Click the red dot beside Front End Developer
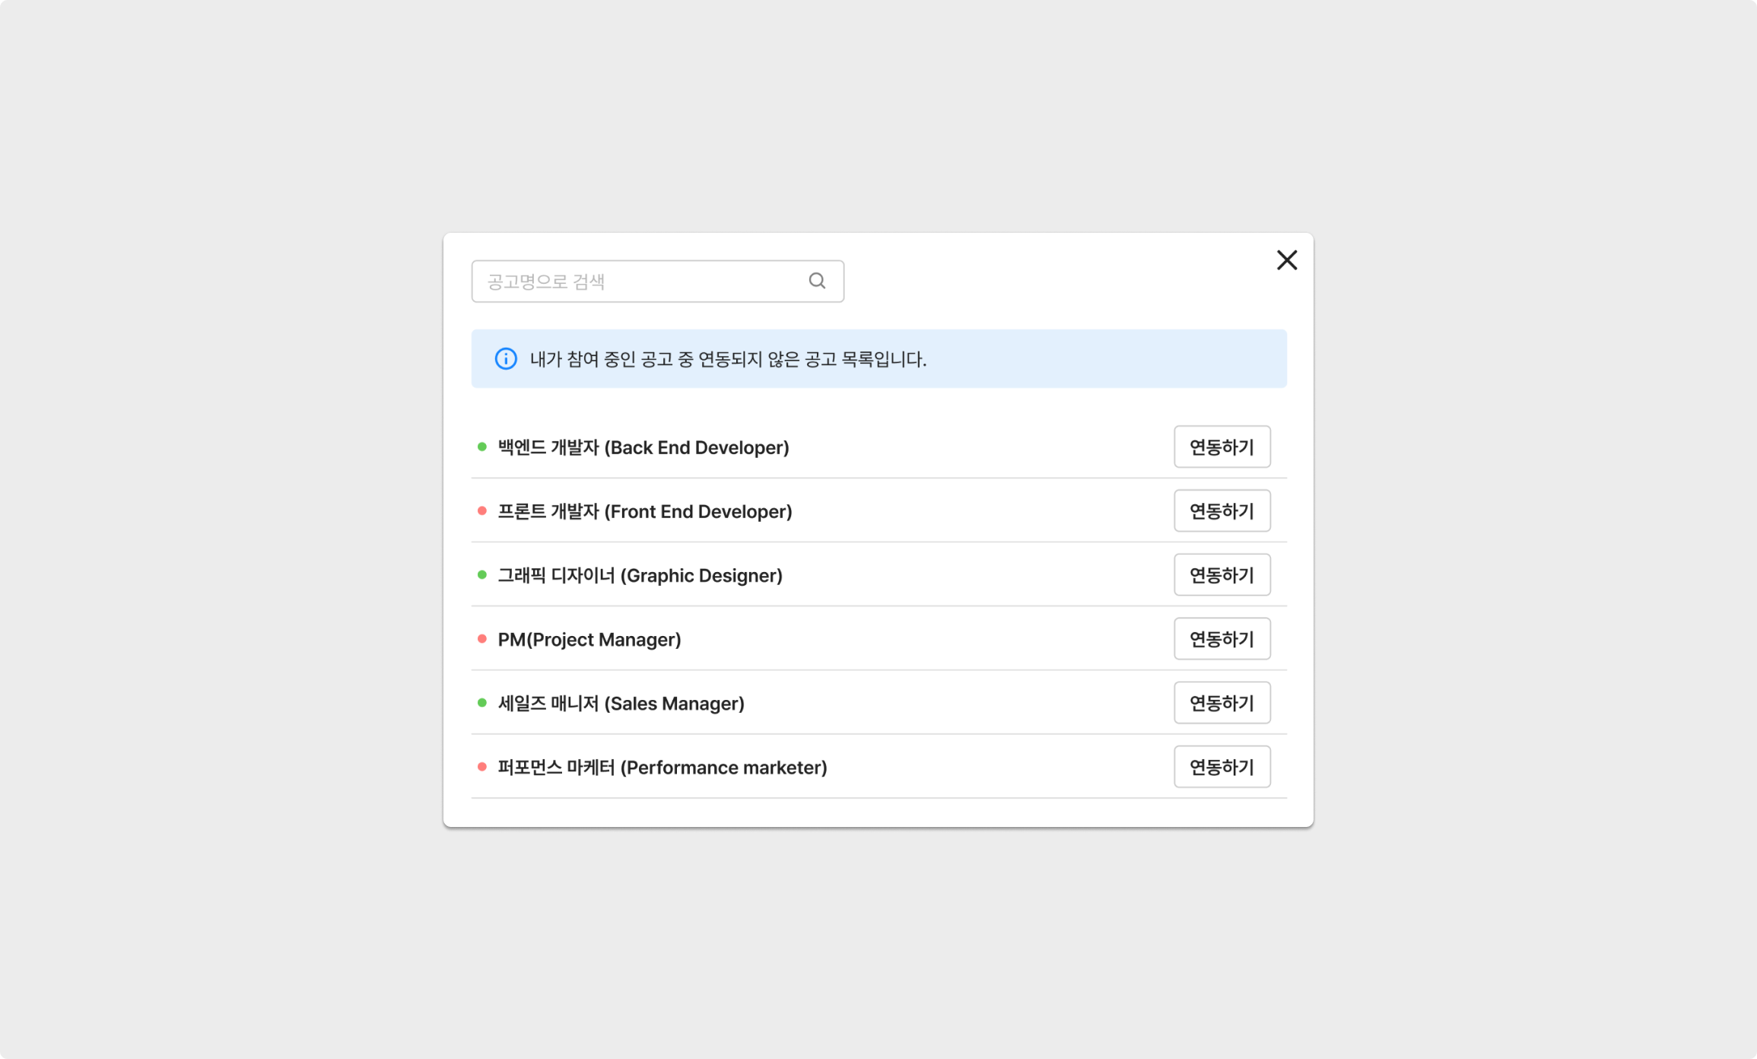 [481, 510]
